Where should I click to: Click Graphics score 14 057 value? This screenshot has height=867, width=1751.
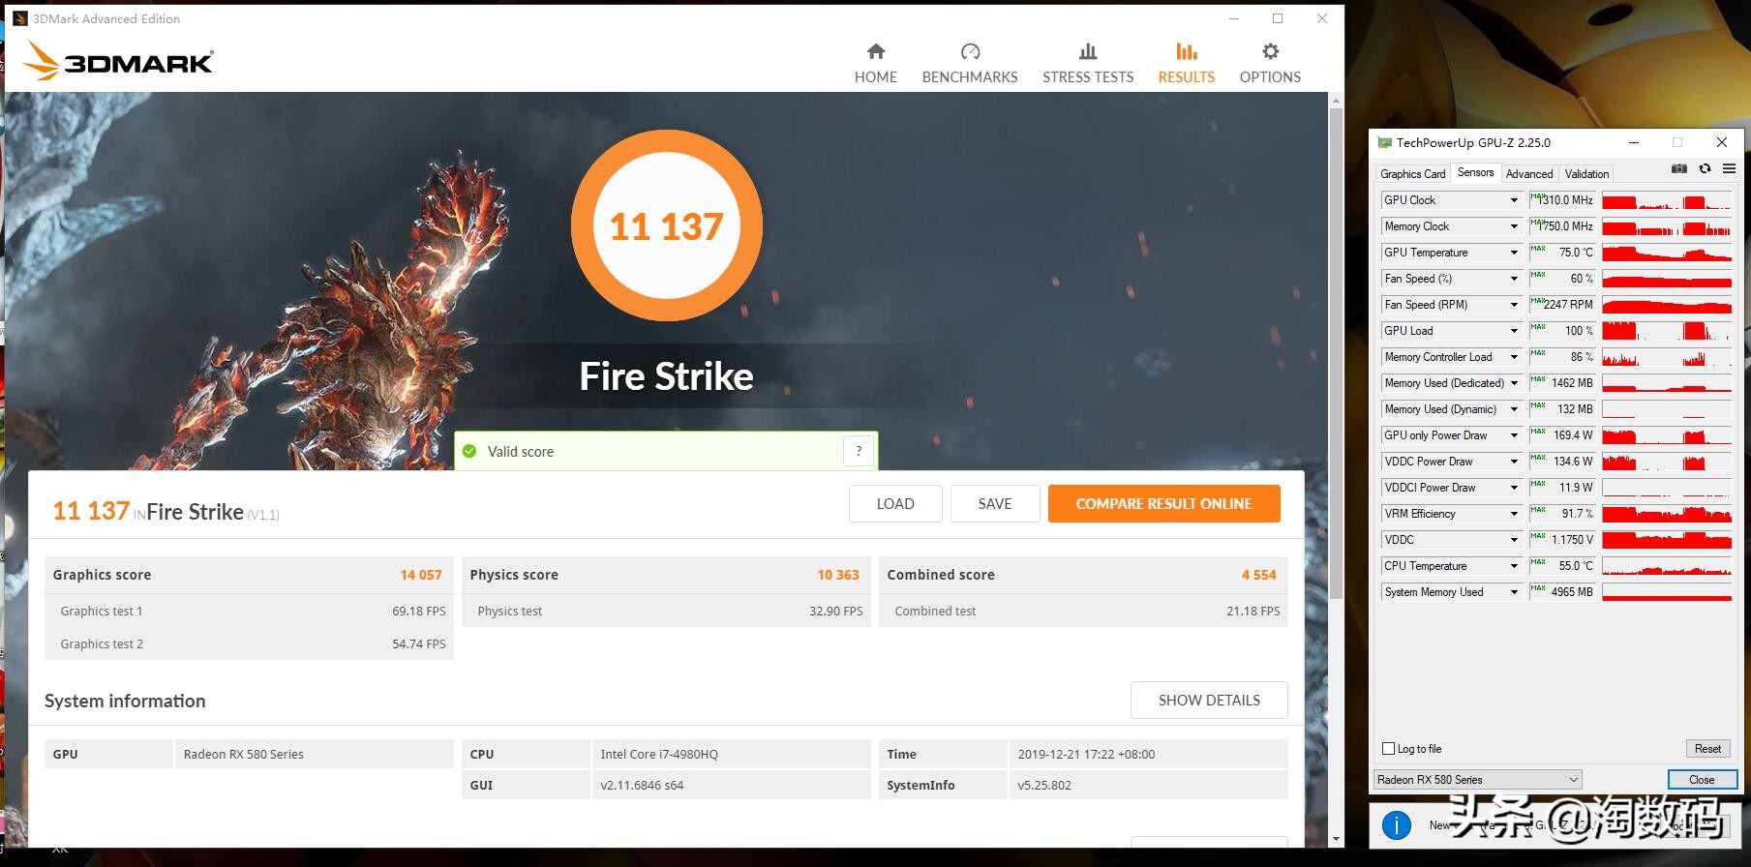421,575
